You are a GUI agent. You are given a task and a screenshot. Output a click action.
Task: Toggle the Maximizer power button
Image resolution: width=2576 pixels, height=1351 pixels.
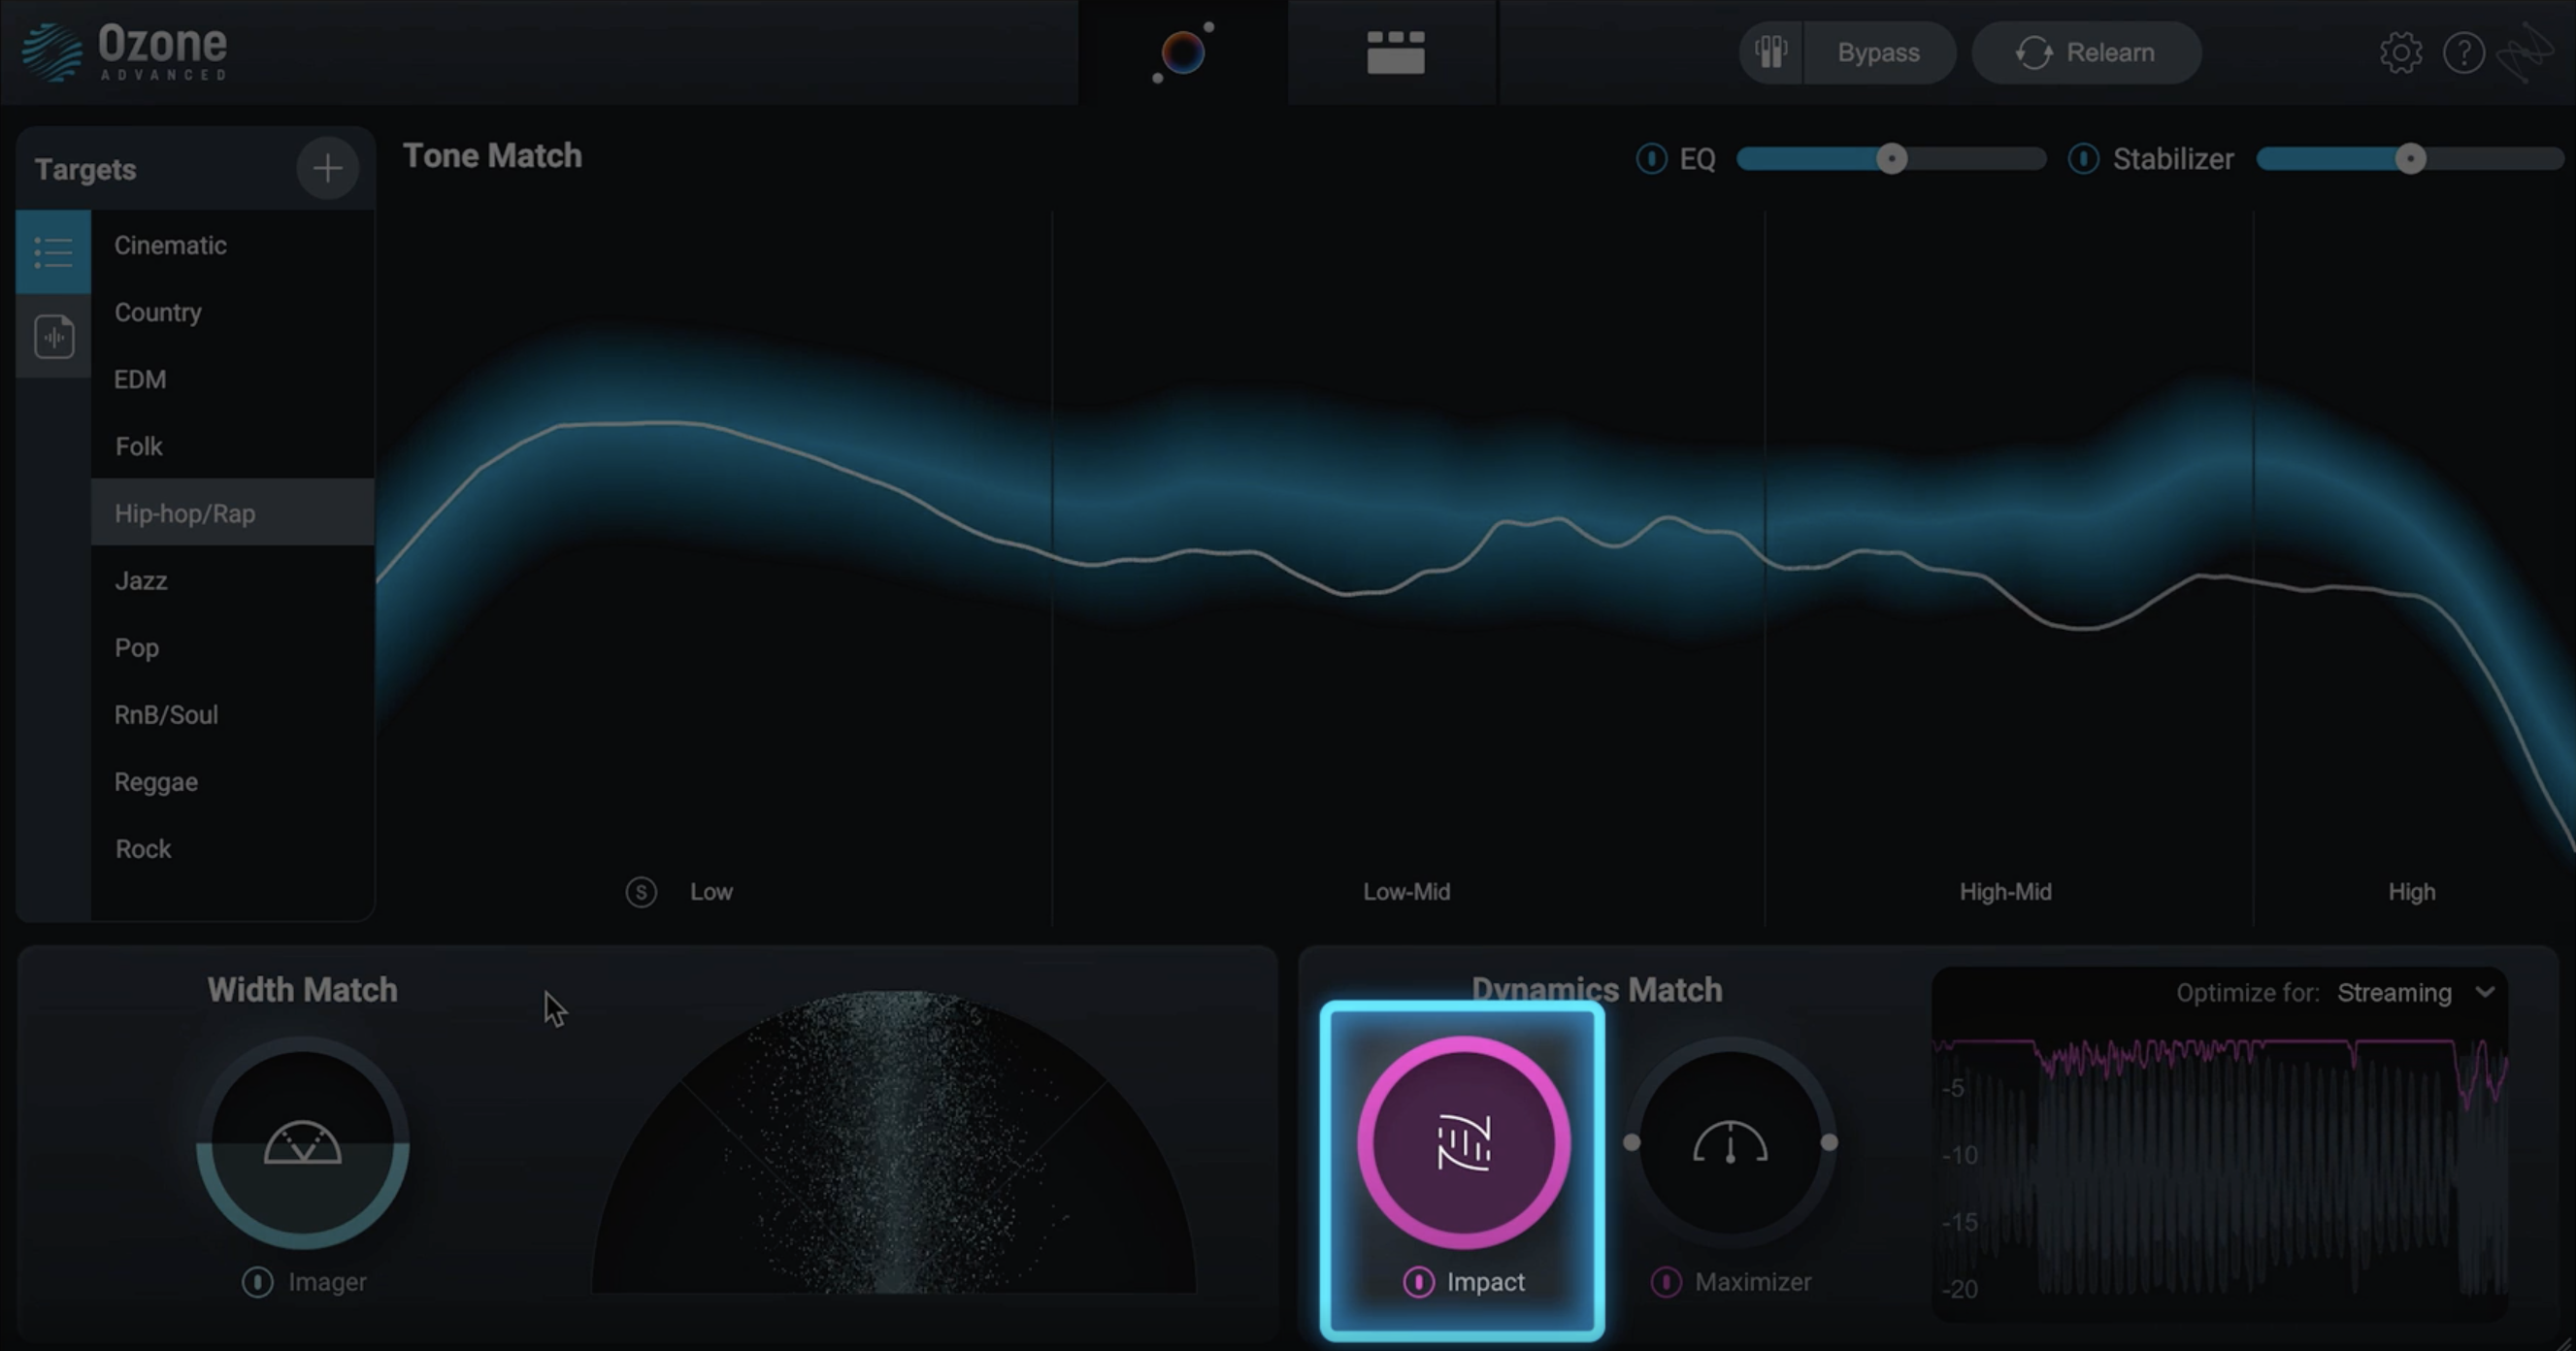[x=1665, y=1281]
